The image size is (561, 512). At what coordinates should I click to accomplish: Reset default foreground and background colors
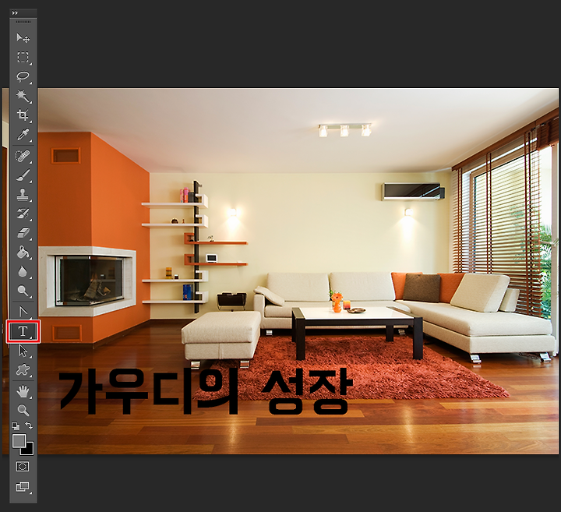(x=16, y=425)
